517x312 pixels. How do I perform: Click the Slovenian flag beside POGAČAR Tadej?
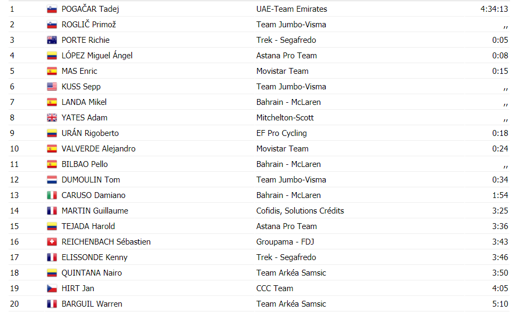[52, 9]
